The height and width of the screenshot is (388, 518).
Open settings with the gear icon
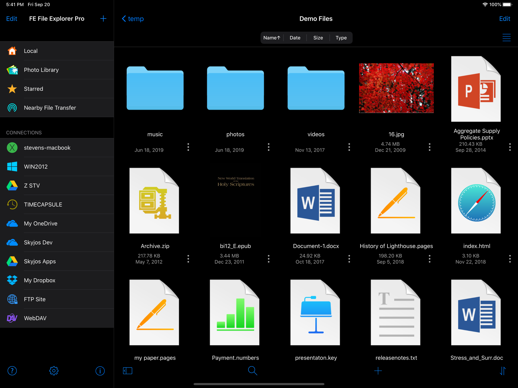(54, 371)
